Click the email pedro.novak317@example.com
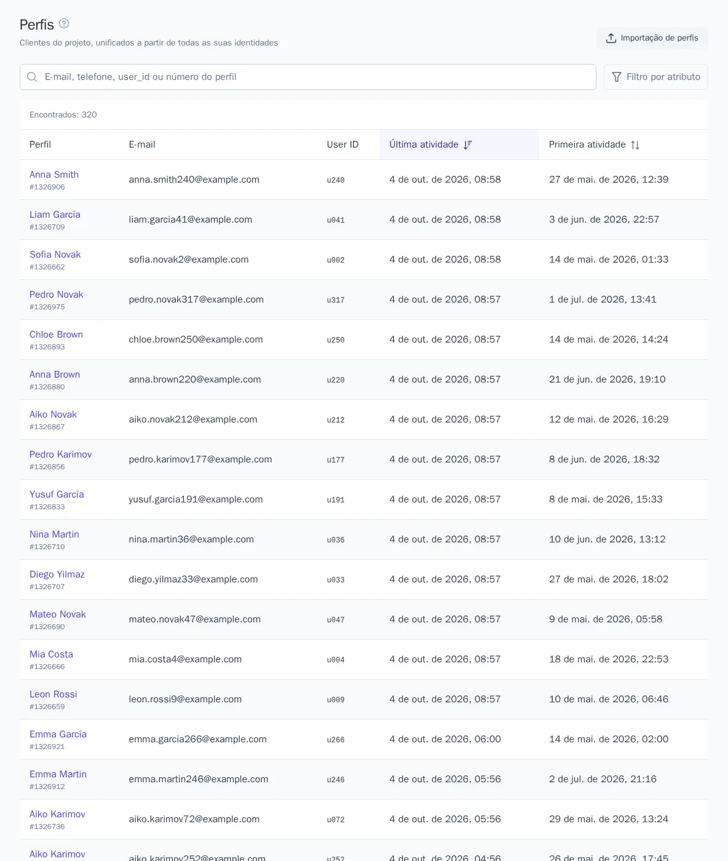The width and height of the screenshot is (728, 861). coord(196,300)
